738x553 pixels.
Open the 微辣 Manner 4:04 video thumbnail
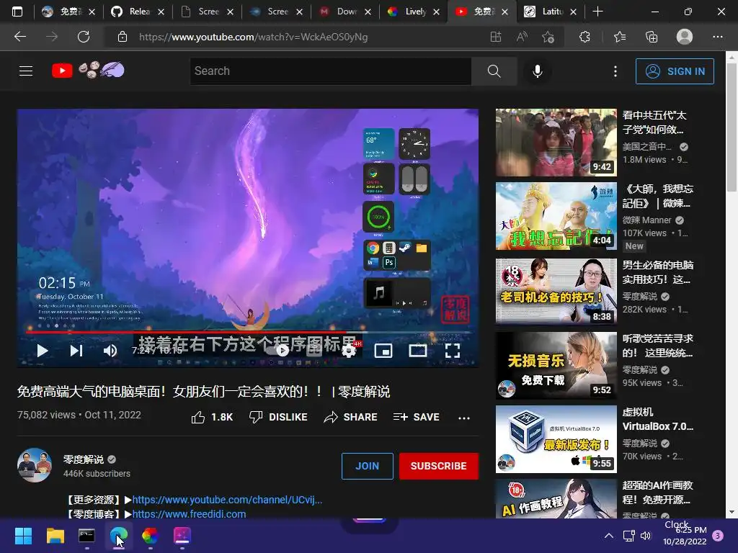556,216
